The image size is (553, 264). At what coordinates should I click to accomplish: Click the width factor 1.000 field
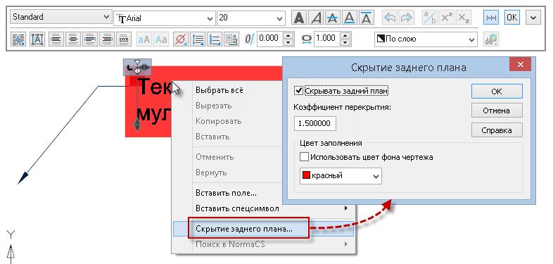pyautogui.click(x=328, y=39)
